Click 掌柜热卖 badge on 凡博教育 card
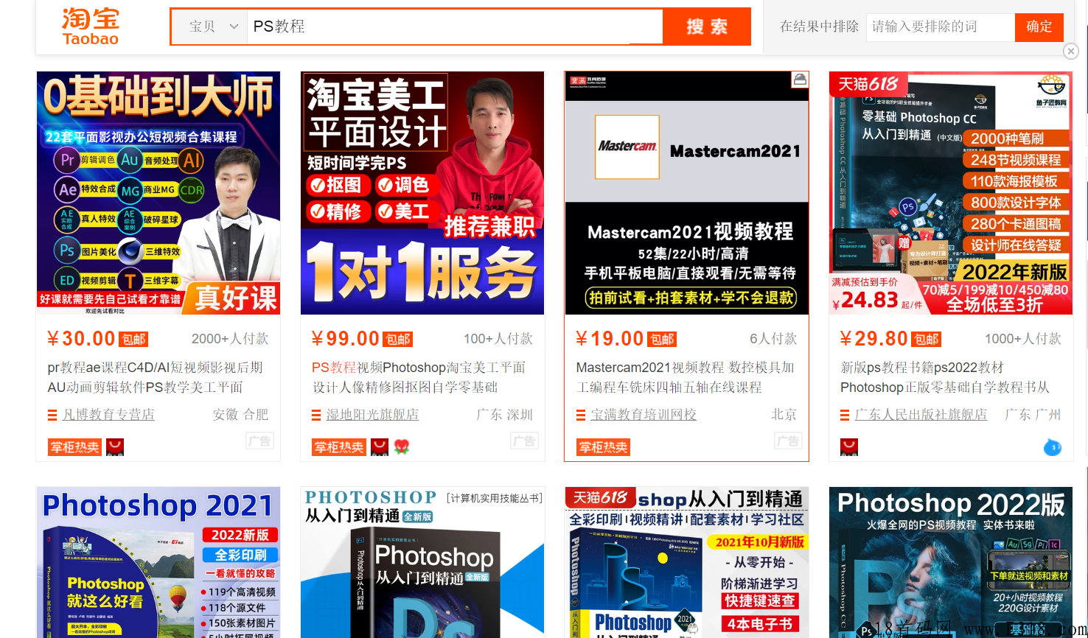This screenshot has height=638, width=1088. (x=74, y=447)
